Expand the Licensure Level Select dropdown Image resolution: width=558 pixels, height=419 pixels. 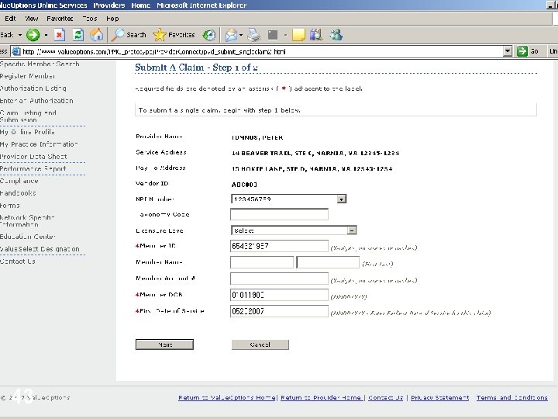tap(352, 230)
